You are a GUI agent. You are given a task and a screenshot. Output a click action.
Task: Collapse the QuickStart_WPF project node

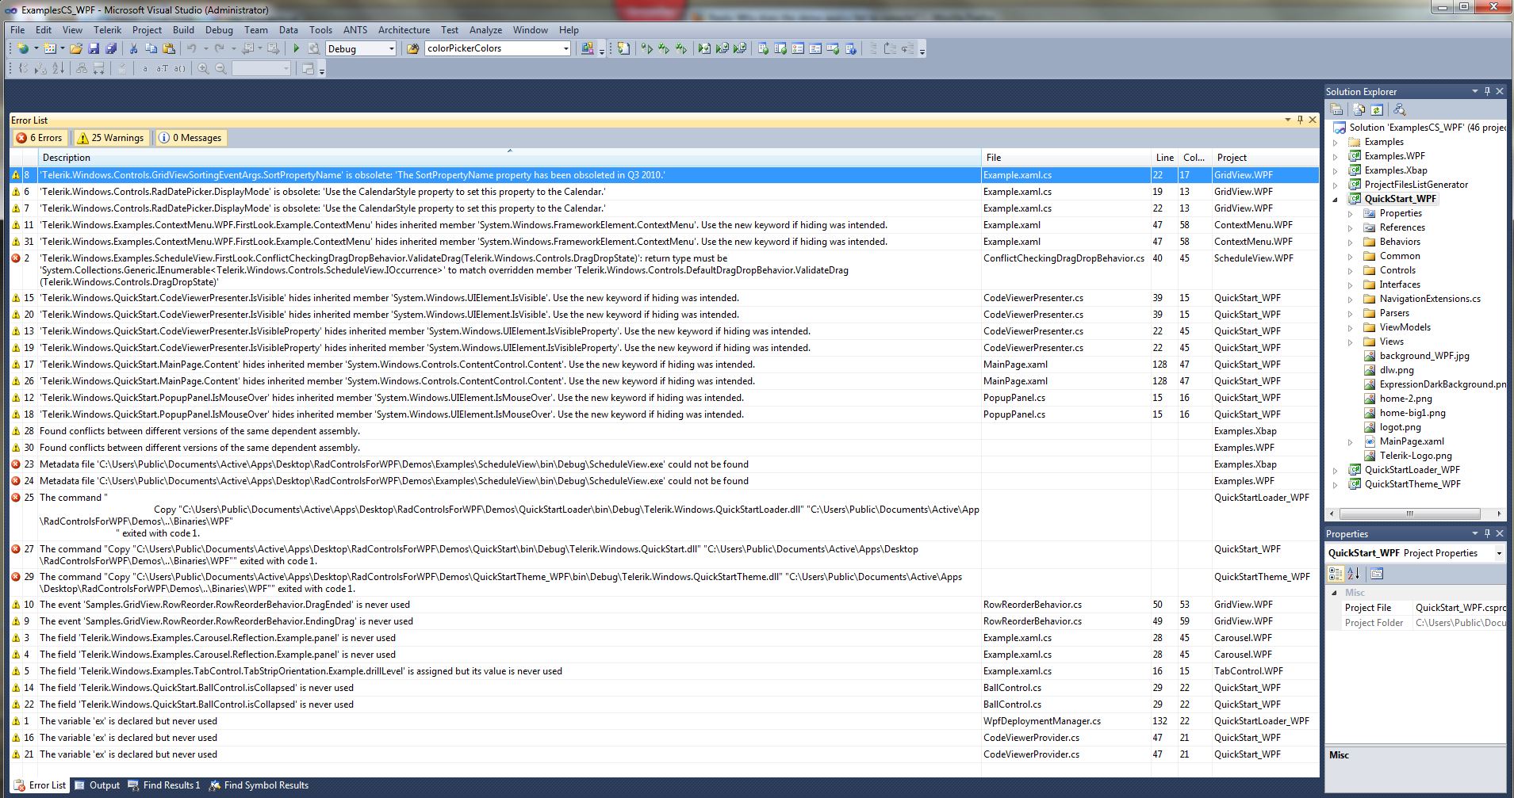pyautogui.click(x=1336, y=199)
